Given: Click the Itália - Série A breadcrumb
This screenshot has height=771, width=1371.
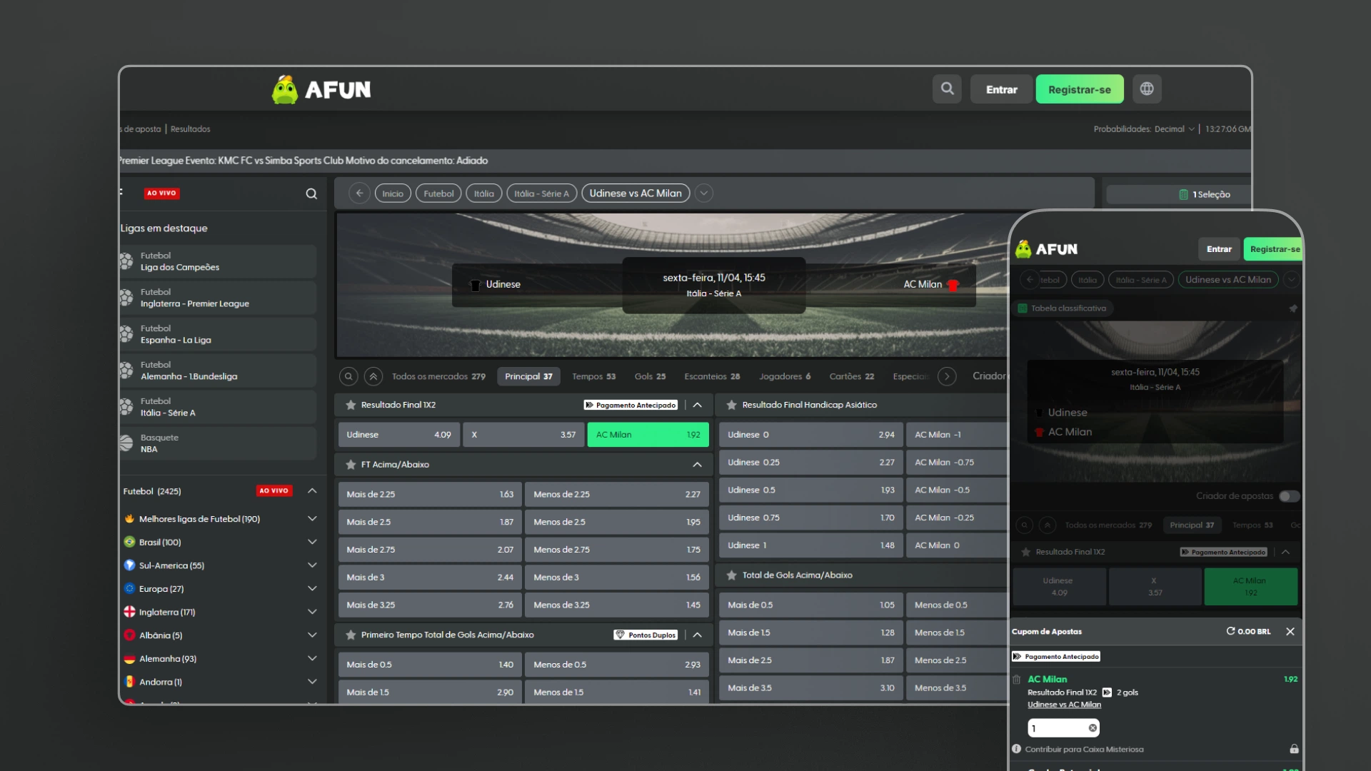Looking at the screenshot, I should click(541, 193).
